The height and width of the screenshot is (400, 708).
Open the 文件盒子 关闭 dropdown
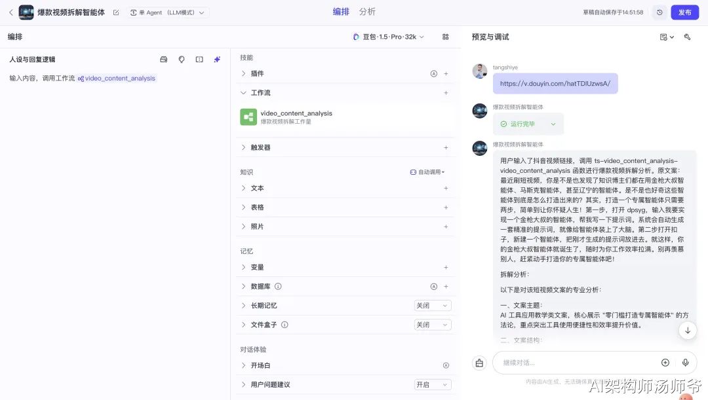(x=433, y=325)
